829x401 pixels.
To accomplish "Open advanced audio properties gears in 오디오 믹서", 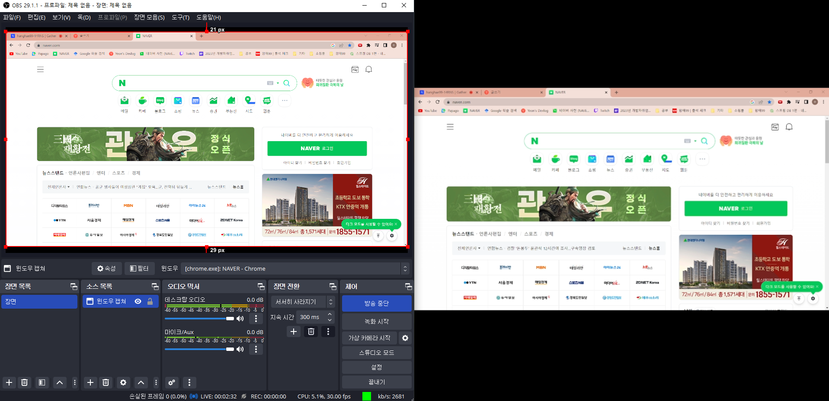I will click(x=172, y=382).
